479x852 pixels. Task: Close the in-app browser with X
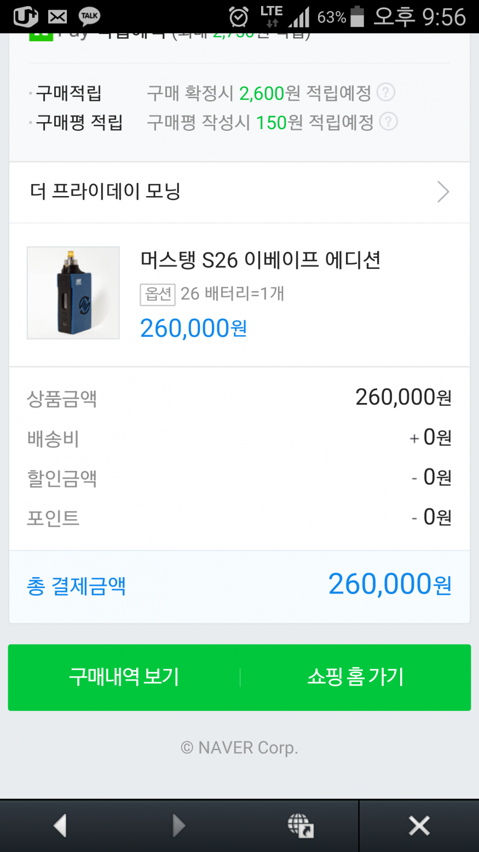(x=419, y=825)
